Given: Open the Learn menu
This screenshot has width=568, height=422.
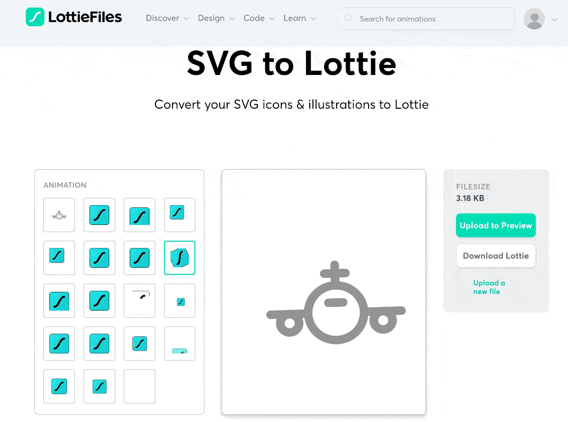Looking at the screenshot, I should click(300, 18).
